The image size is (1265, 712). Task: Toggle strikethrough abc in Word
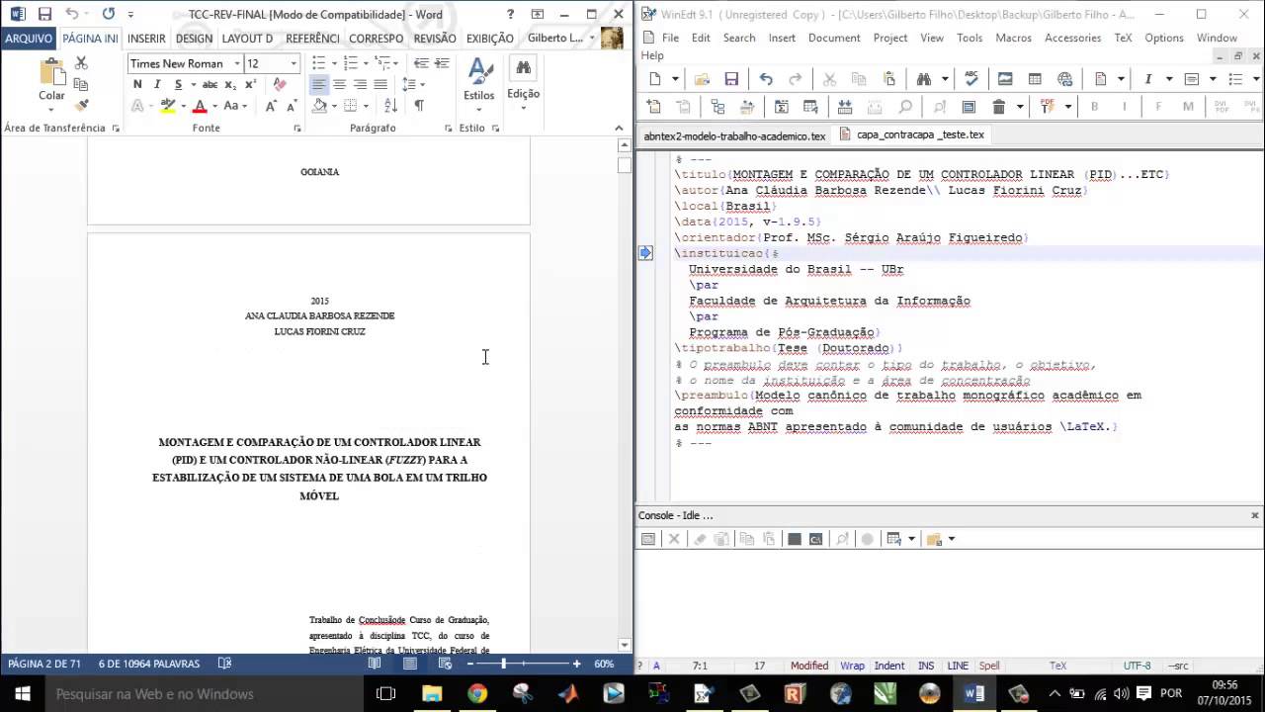coord(210,85)
